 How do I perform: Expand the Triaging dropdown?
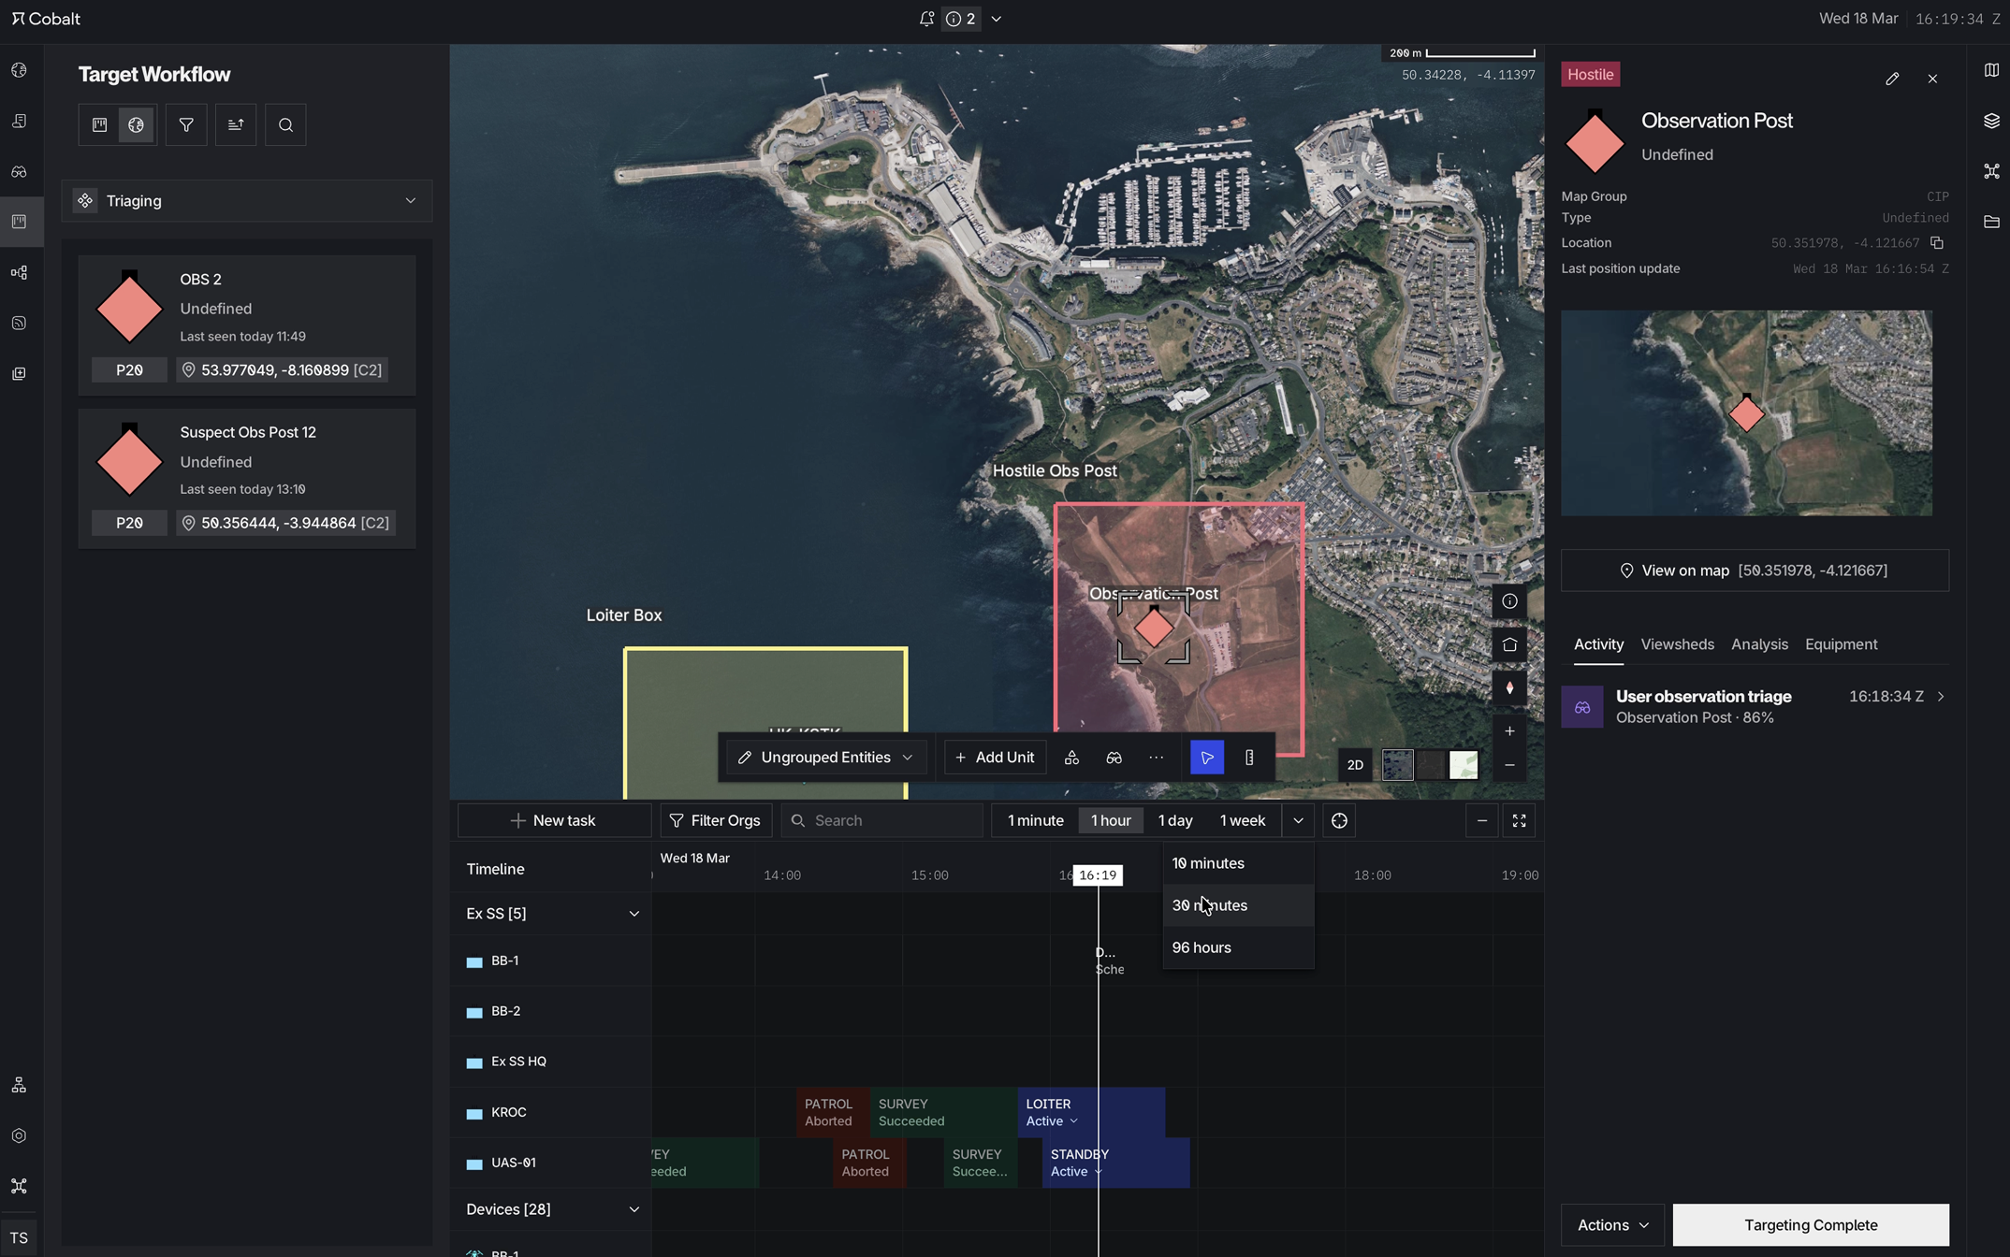(x=247, y=201)
